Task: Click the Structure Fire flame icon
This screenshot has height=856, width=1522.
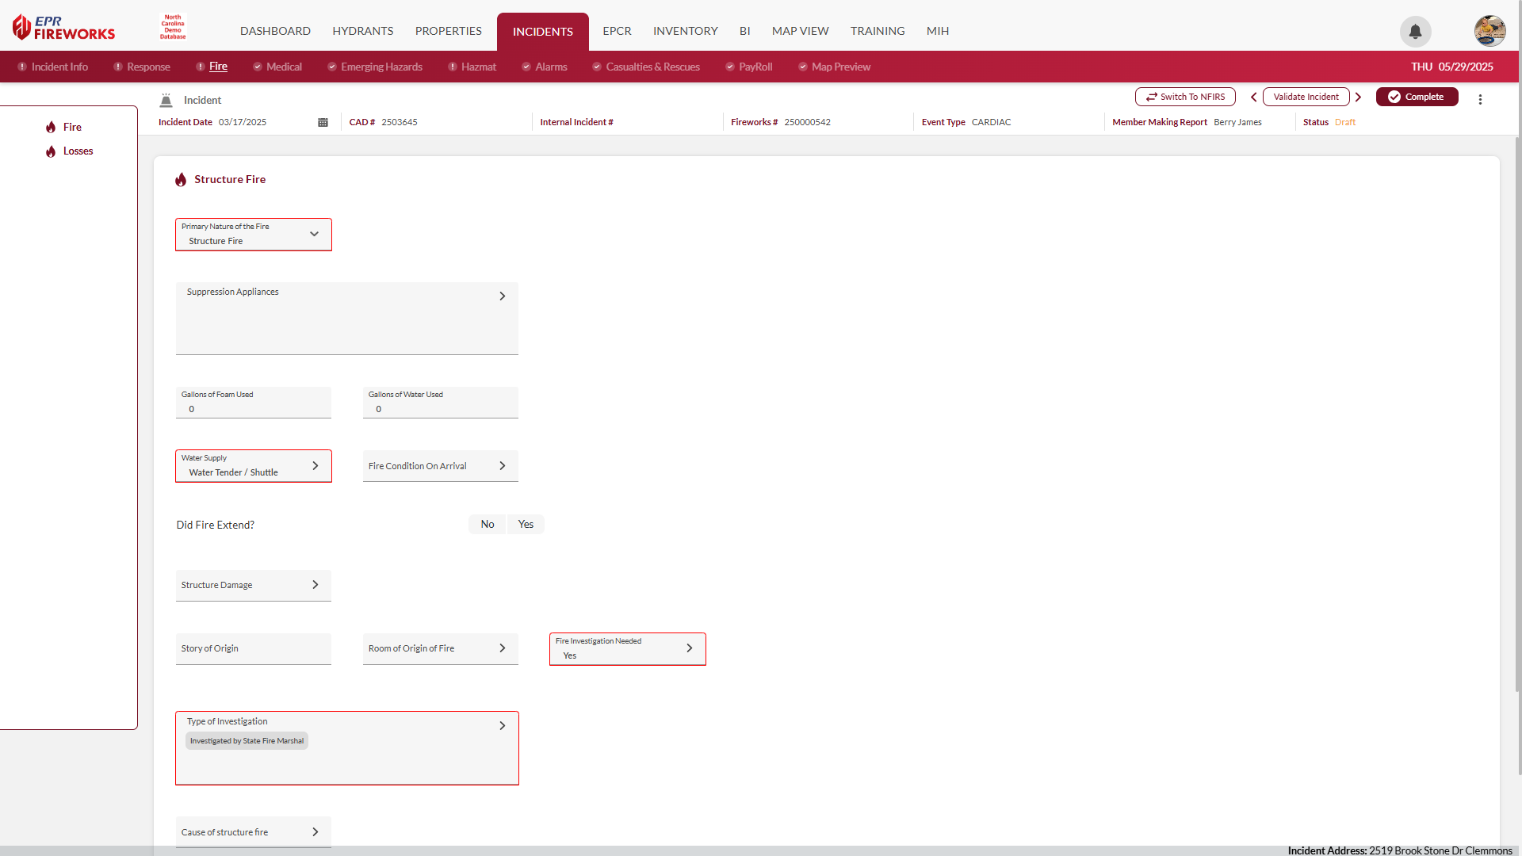Action: pos(181,179)
